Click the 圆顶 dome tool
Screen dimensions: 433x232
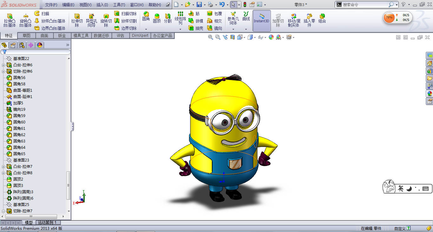coord(157,18)
